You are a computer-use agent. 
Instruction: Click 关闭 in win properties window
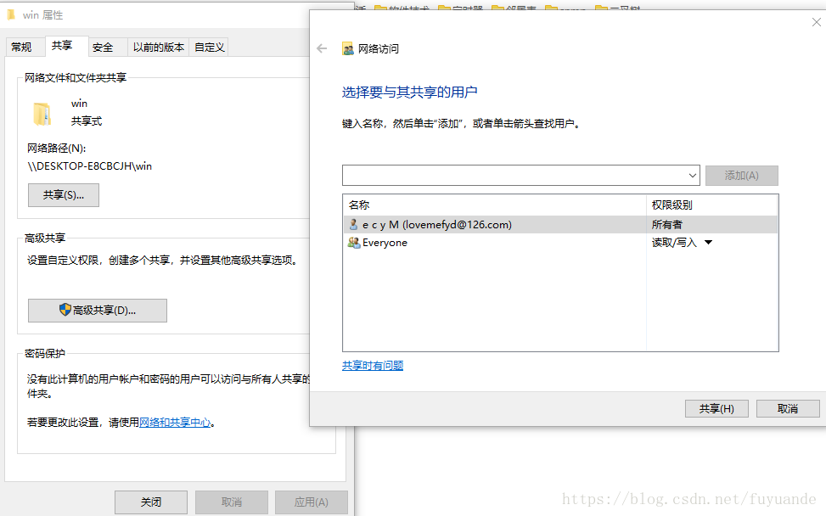pyautogui.click(x=151, y=502)
